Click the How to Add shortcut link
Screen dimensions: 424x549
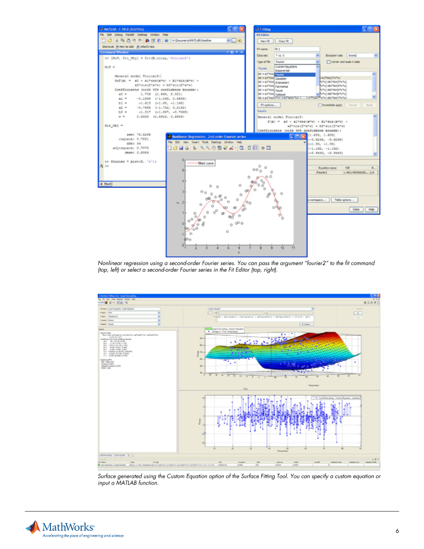tap(125, 47)
